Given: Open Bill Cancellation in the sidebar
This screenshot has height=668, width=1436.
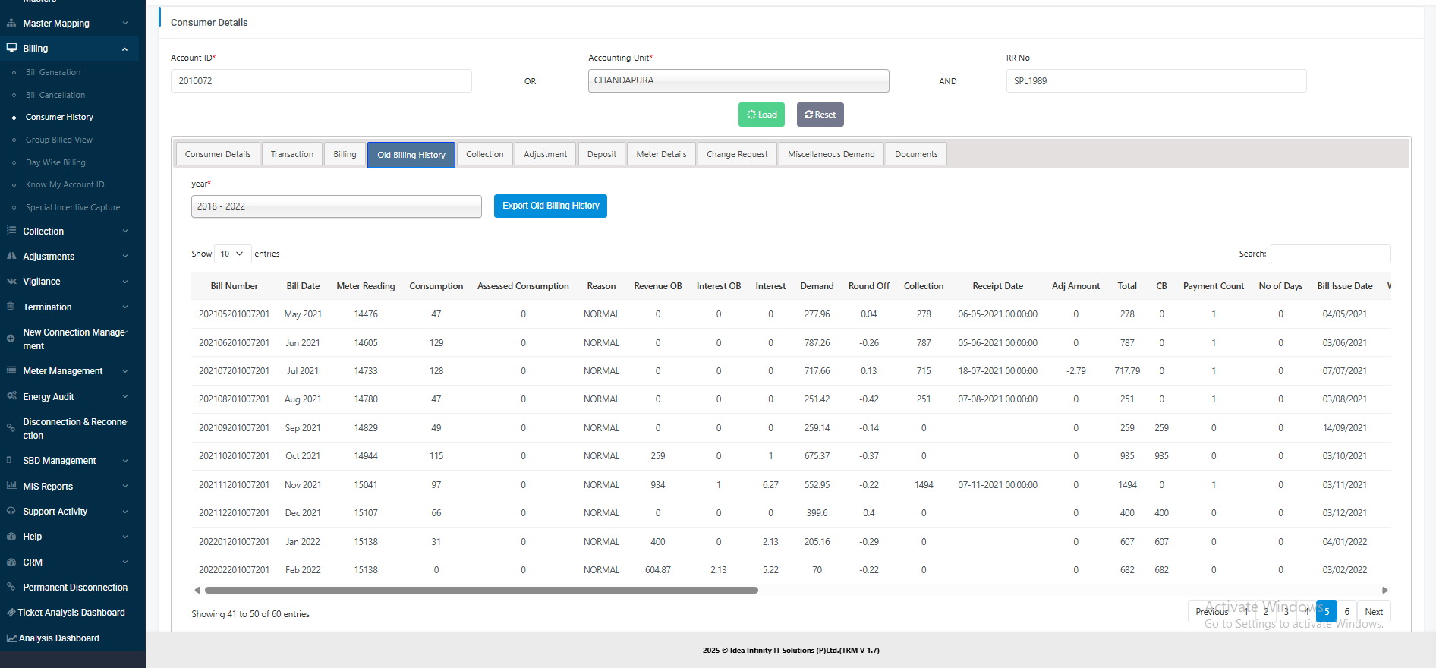Looking at the screenshot, I should (x=55, y=95).
